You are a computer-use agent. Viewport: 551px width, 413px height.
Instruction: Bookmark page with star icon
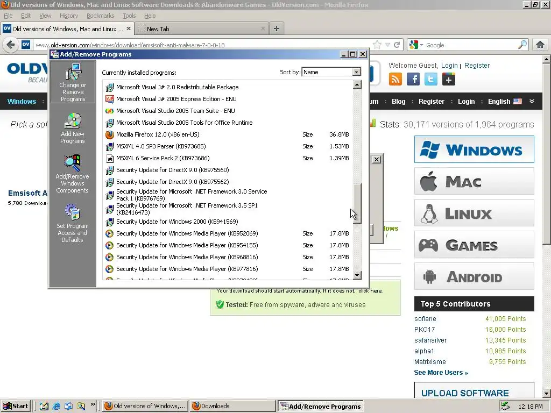[377, 45]
